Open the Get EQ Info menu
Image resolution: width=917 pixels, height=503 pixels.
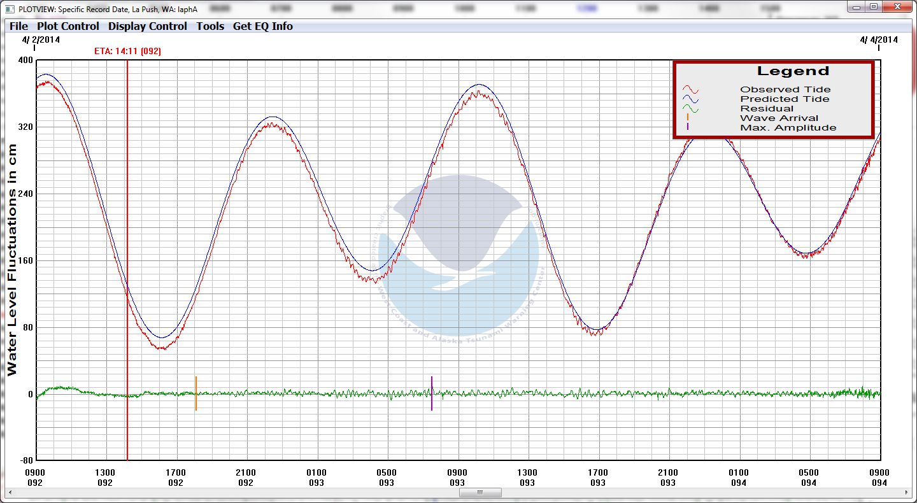263,26
